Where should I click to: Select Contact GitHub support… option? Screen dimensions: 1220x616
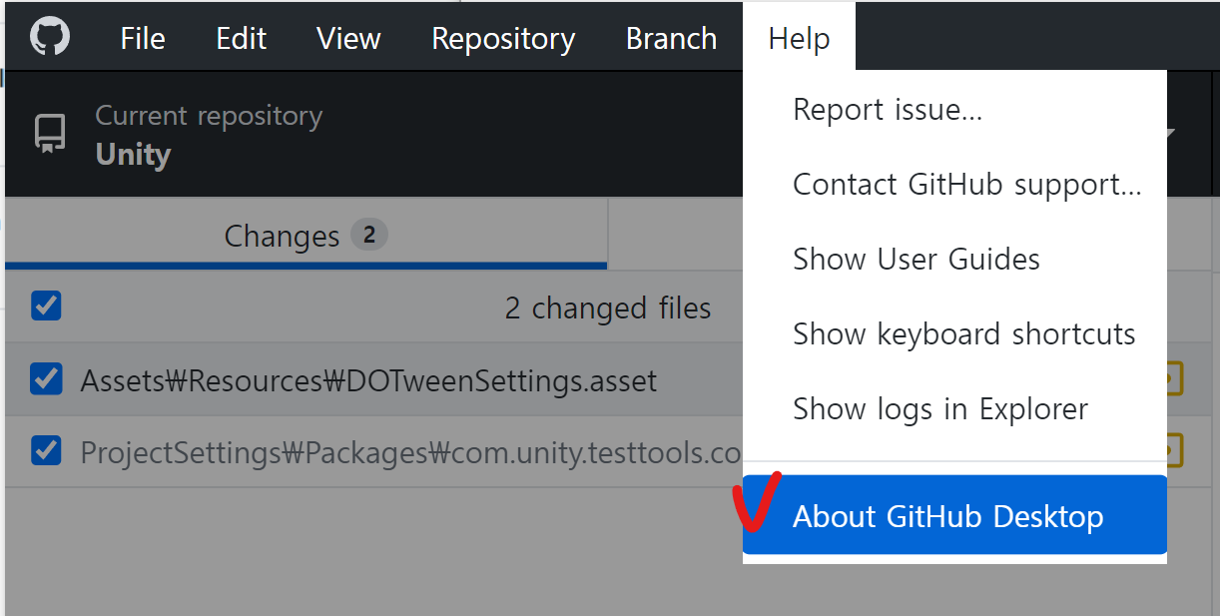pyautogui.click(x=966, y=184)
